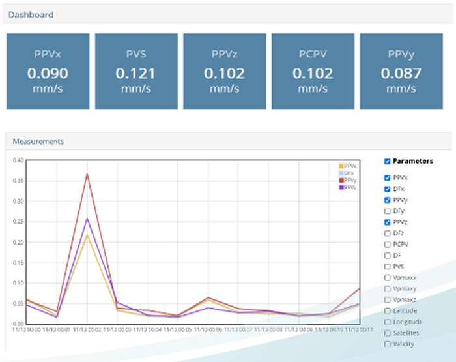Viewport: 456px width, 362px height.
Task: Select the PPVx 0.090 mm/s card
Action: click(48, 71)
